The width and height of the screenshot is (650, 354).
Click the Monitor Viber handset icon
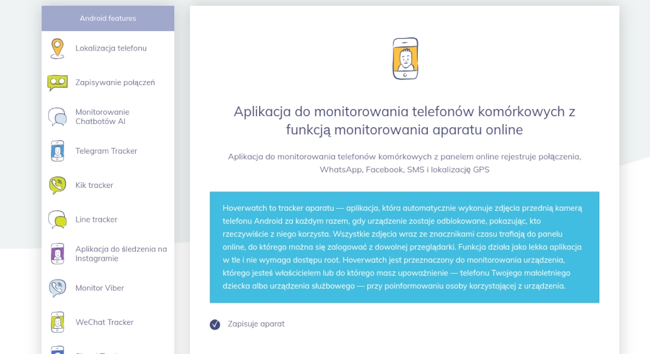point(57,288)
